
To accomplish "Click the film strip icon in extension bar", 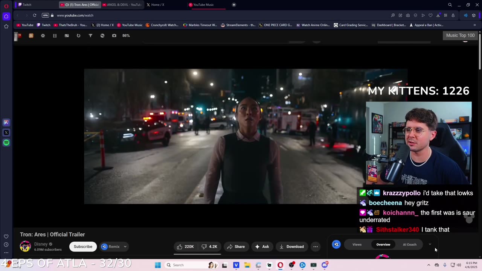I will (55, 35).
